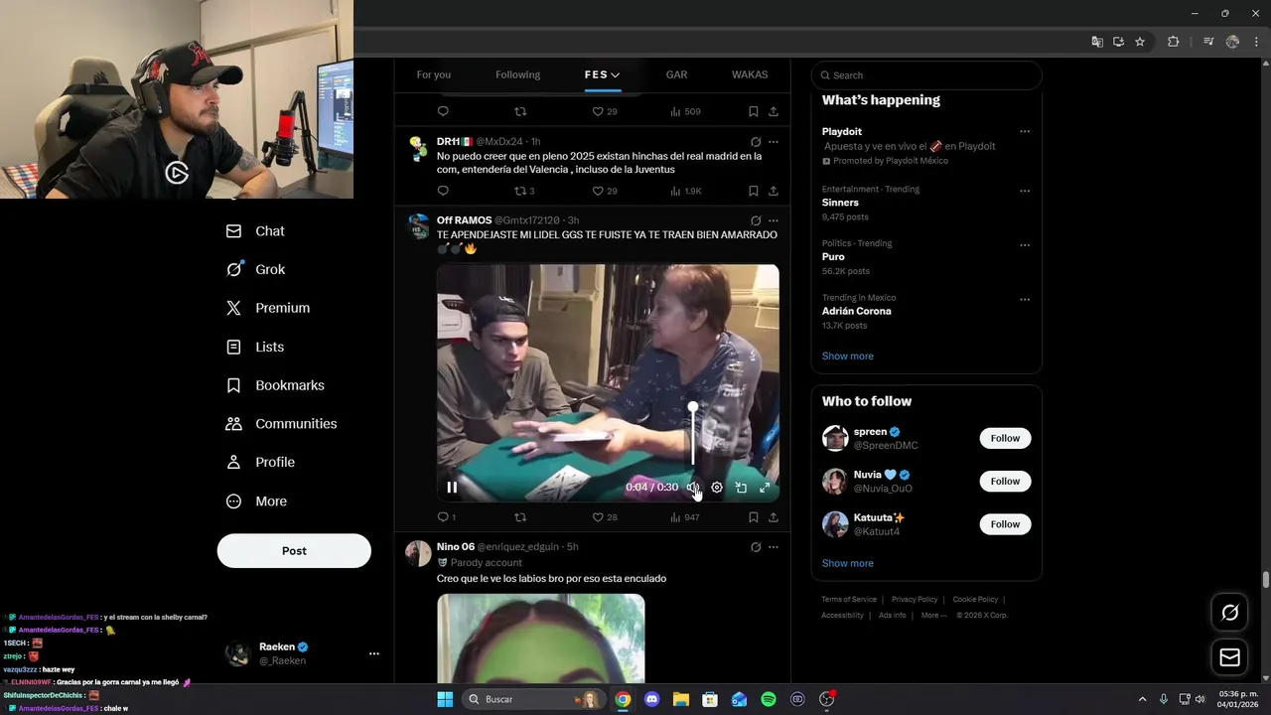Open more options on the Off RAMOS post
This screenshot has height=715, width=1271.
coord(774,220)
